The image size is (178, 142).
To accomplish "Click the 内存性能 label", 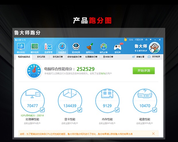I will tap(107, 119).
